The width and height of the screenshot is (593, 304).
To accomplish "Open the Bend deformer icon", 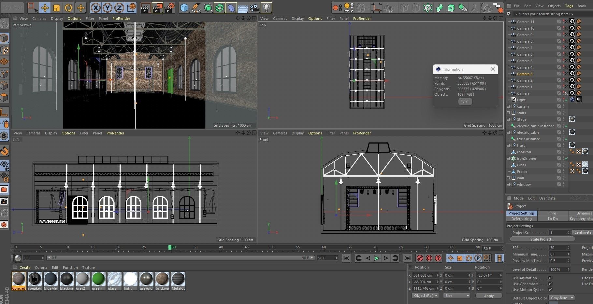I will point(231,7).
